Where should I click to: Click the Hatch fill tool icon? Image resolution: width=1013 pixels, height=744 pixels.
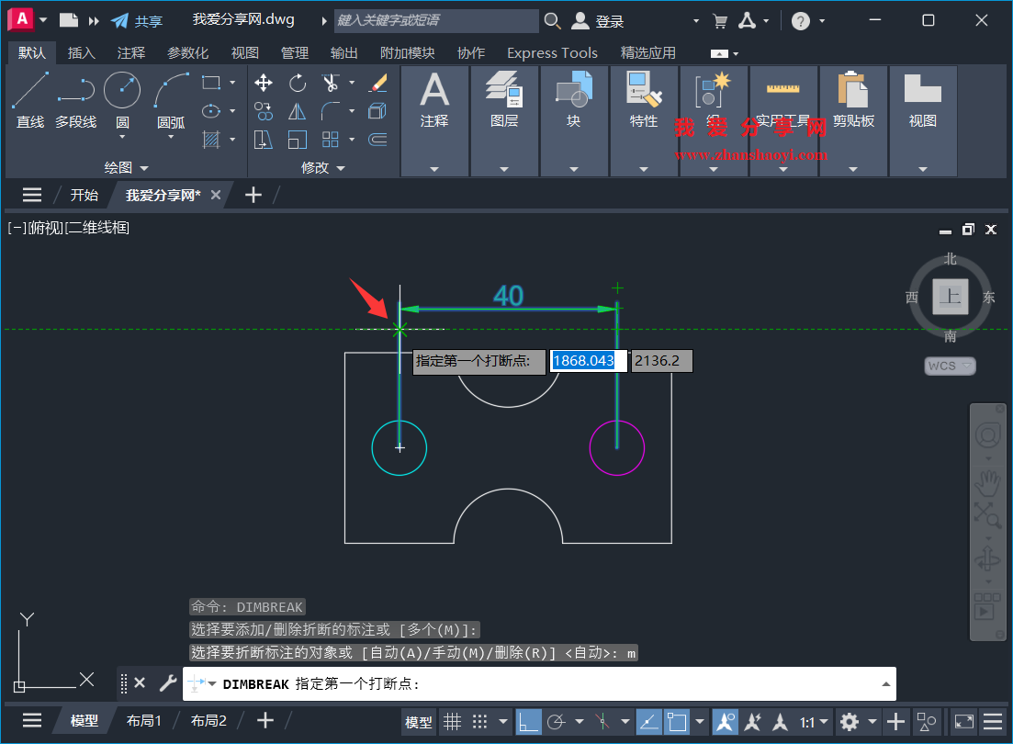210,140
